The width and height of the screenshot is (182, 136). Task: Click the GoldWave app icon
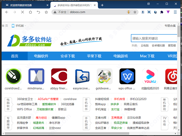(x=105, y=76)
